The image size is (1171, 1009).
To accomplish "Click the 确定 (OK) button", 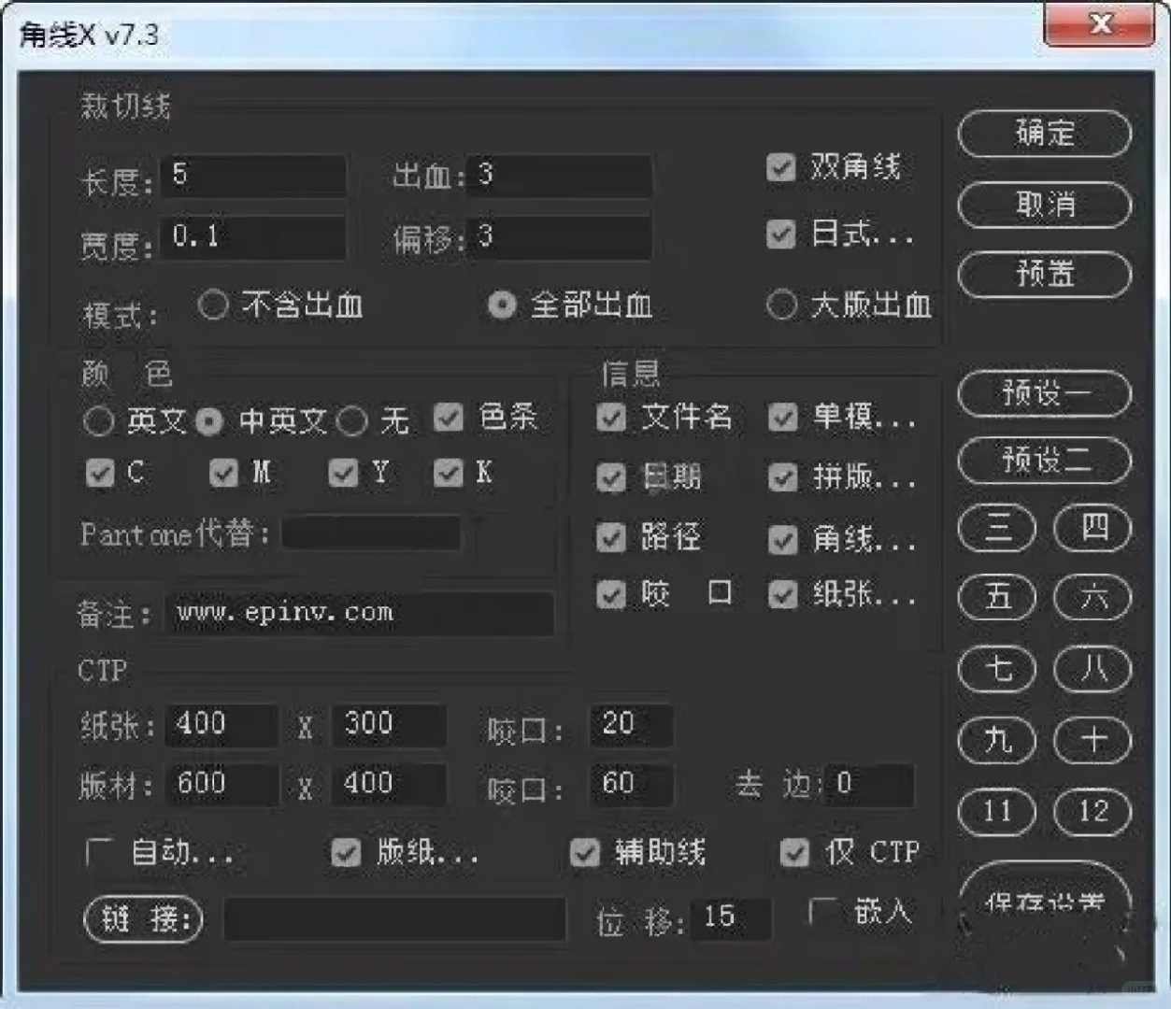I will [1042, 134].
